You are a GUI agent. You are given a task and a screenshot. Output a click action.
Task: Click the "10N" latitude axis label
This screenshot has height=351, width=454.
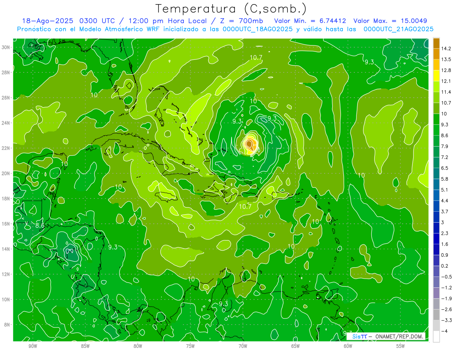click(6, 300)
